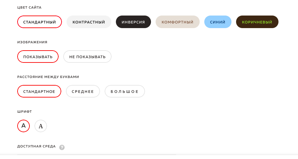
Task: Apply the Комфортный beige color scheme
Action: pos(177,22)
